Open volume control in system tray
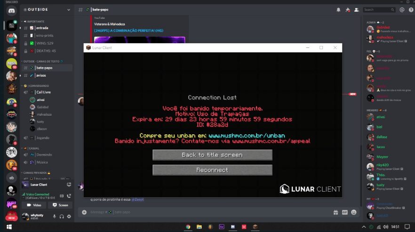415x232 pixels. [386, 227]
